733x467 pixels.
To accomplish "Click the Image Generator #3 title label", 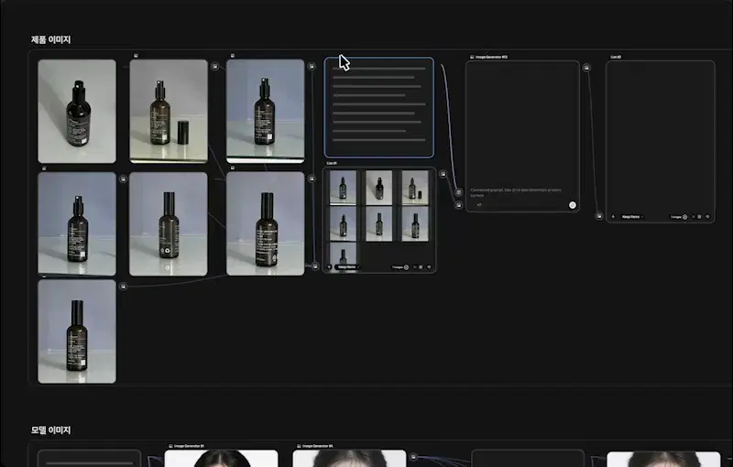I will [x=491, y=57].
